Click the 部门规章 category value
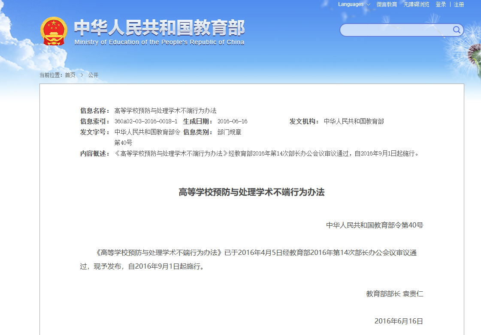The image size is (481, 335). (229, 132)
